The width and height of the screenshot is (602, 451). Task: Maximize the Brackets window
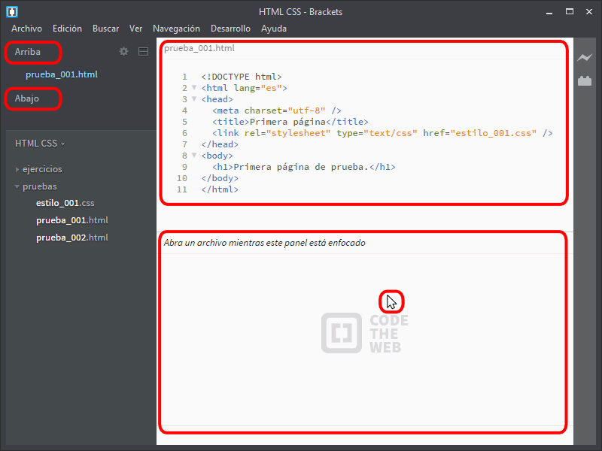click(x=570, y=12)
